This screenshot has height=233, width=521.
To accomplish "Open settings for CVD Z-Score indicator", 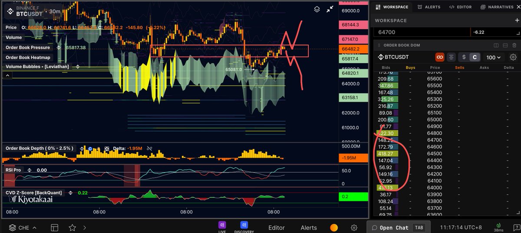I will pos(71,192).
